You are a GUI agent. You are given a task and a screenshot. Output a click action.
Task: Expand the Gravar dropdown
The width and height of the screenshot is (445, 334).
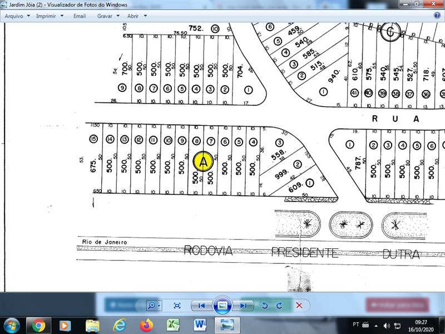click(107, 16)
